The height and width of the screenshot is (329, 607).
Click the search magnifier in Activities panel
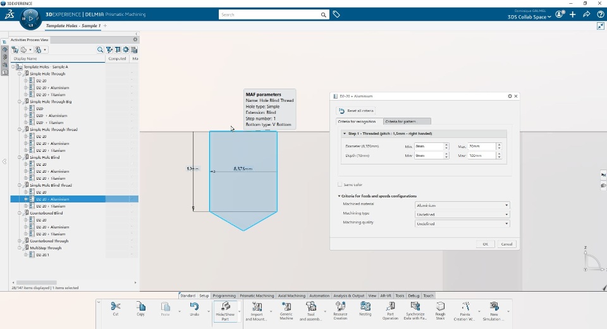coord(101,49)
